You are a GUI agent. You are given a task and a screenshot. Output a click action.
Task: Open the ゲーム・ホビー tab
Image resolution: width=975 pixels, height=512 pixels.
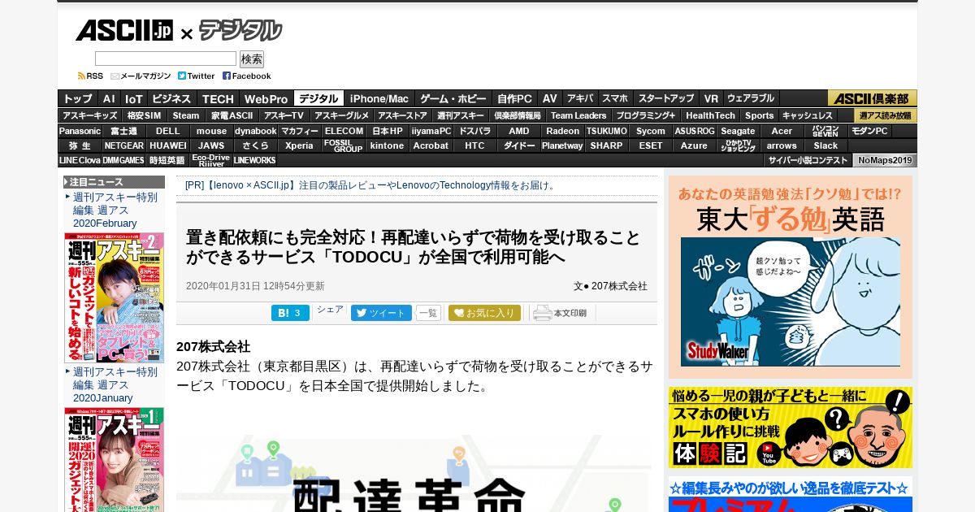(453, 98)
